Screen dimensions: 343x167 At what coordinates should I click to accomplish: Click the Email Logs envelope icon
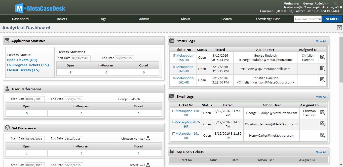tap(172, 96)
